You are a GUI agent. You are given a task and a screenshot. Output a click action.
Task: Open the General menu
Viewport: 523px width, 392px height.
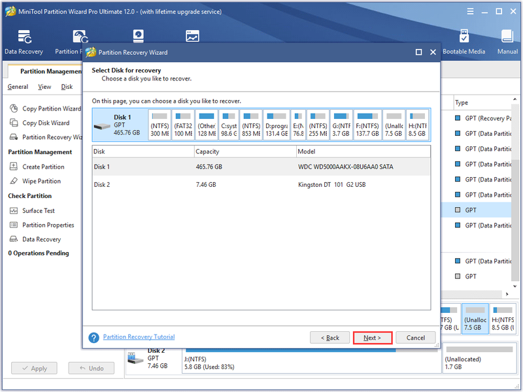pyautogui.click(x=18, y=87)
